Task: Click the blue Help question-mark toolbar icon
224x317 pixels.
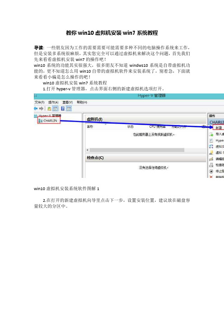Action: [x=63, y=108]
